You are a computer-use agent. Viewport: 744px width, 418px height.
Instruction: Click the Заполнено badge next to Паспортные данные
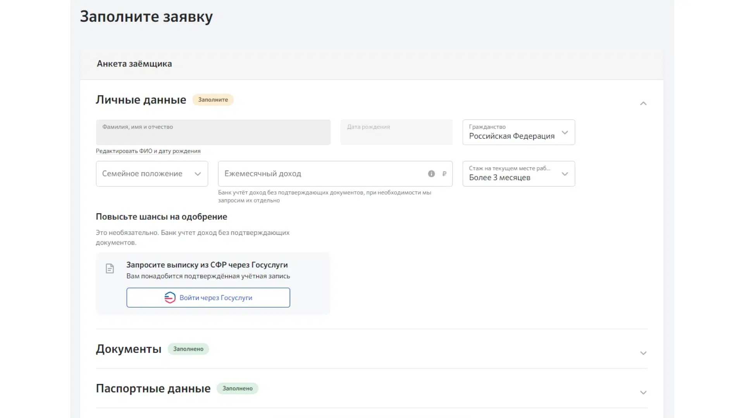coord(238,389)
